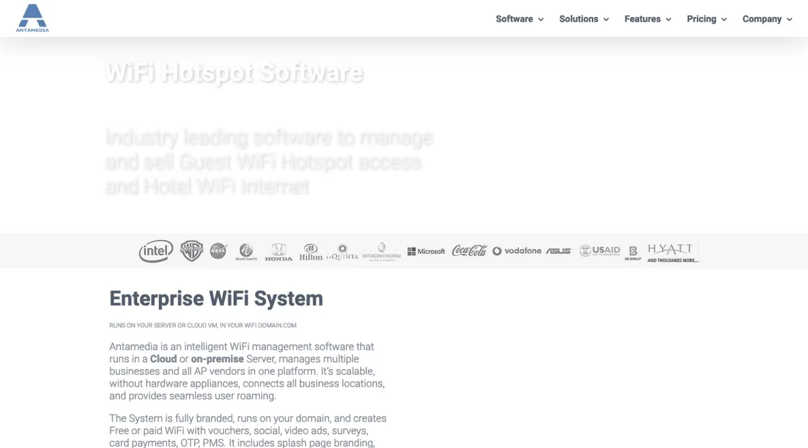This screenshot has width=808, height=448.
Task: Click the Vodafone logo
Action: 517,251
